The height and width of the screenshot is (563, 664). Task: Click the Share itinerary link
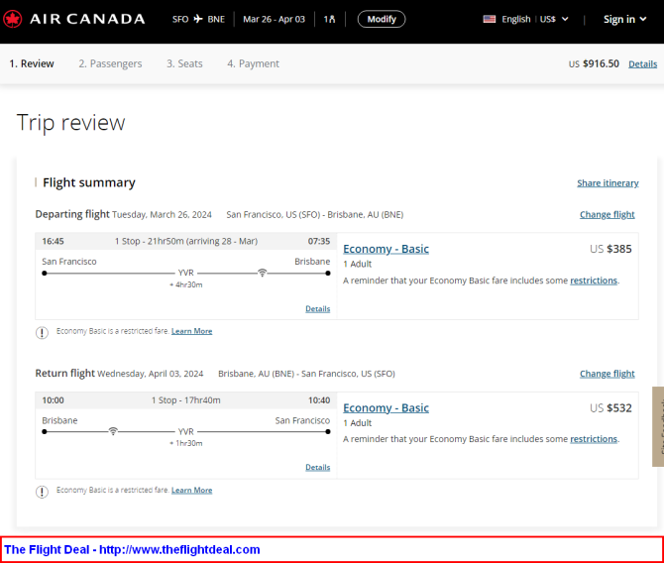pos(608,183)
